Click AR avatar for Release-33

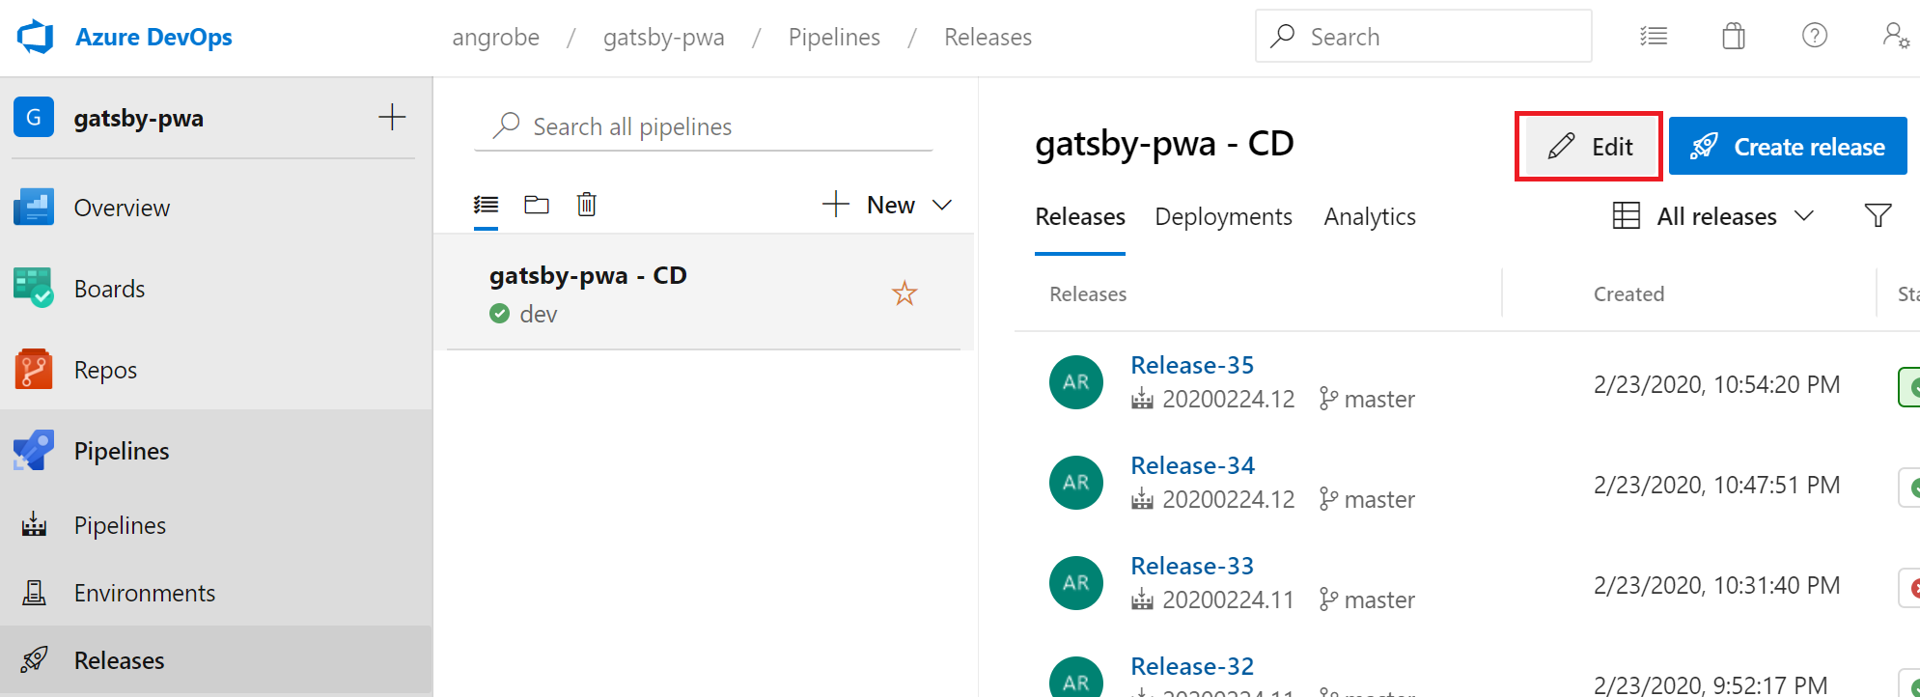(x=1076, y=583)
